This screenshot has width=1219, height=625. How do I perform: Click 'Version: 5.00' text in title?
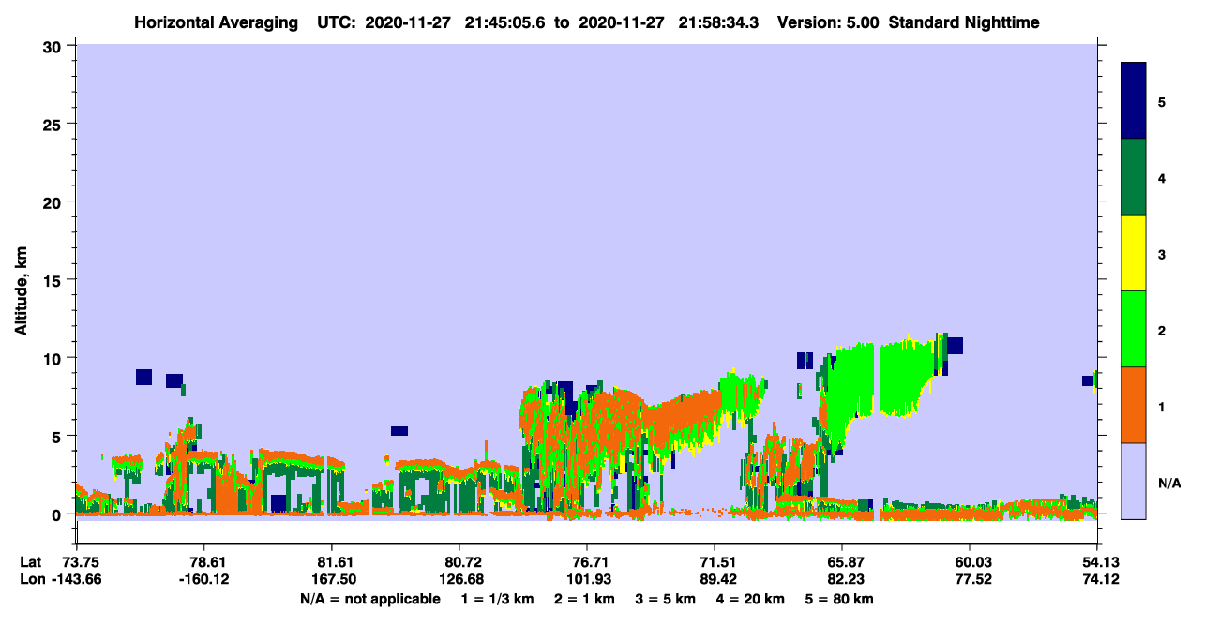(x=827, y=22)
